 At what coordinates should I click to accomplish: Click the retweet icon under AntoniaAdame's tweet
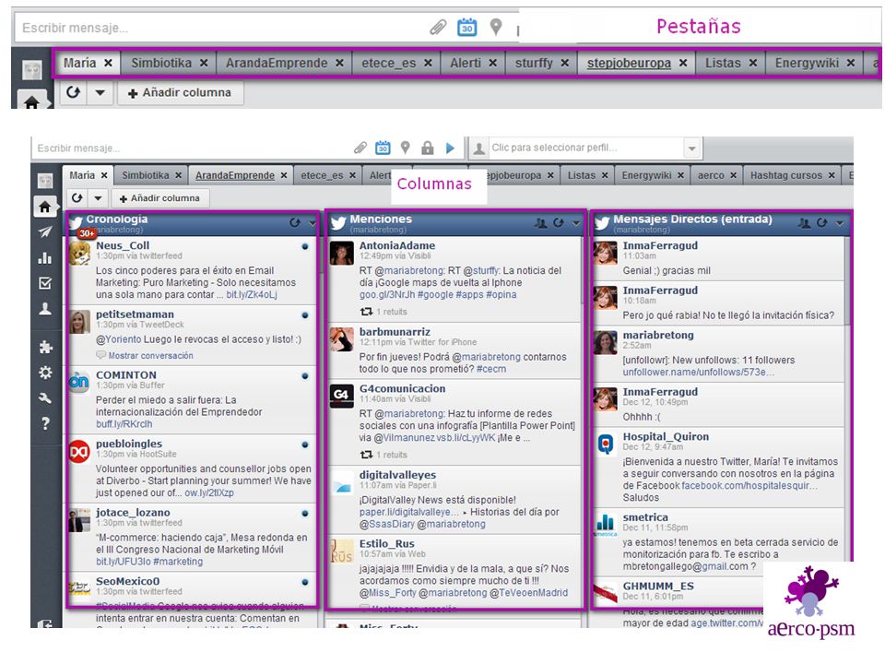366,312
